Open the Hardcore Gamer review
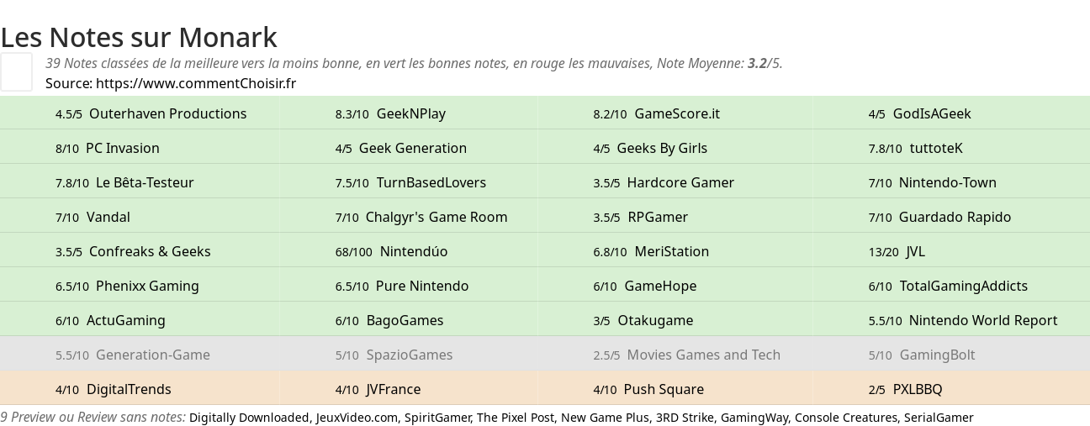1090x426 pixels. (664, 182)
